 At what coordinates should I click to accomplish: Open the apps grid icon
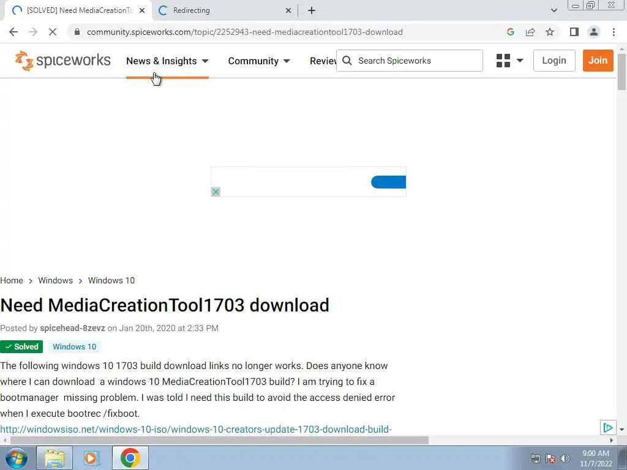click(x=503, y=61)
